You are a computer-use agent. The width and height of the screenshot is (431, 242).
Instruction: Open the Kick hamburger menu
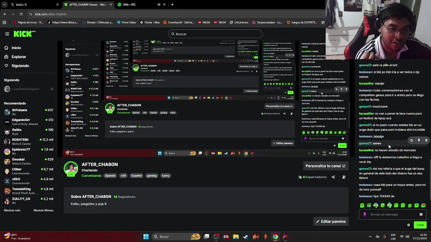(7, 34)
